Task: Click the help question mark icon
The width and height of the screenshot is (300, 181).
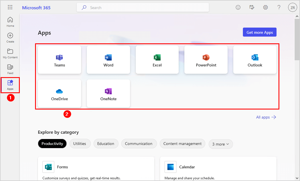Action: [279, 8]
